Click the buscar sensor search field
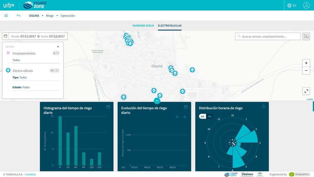 [268, 36]
